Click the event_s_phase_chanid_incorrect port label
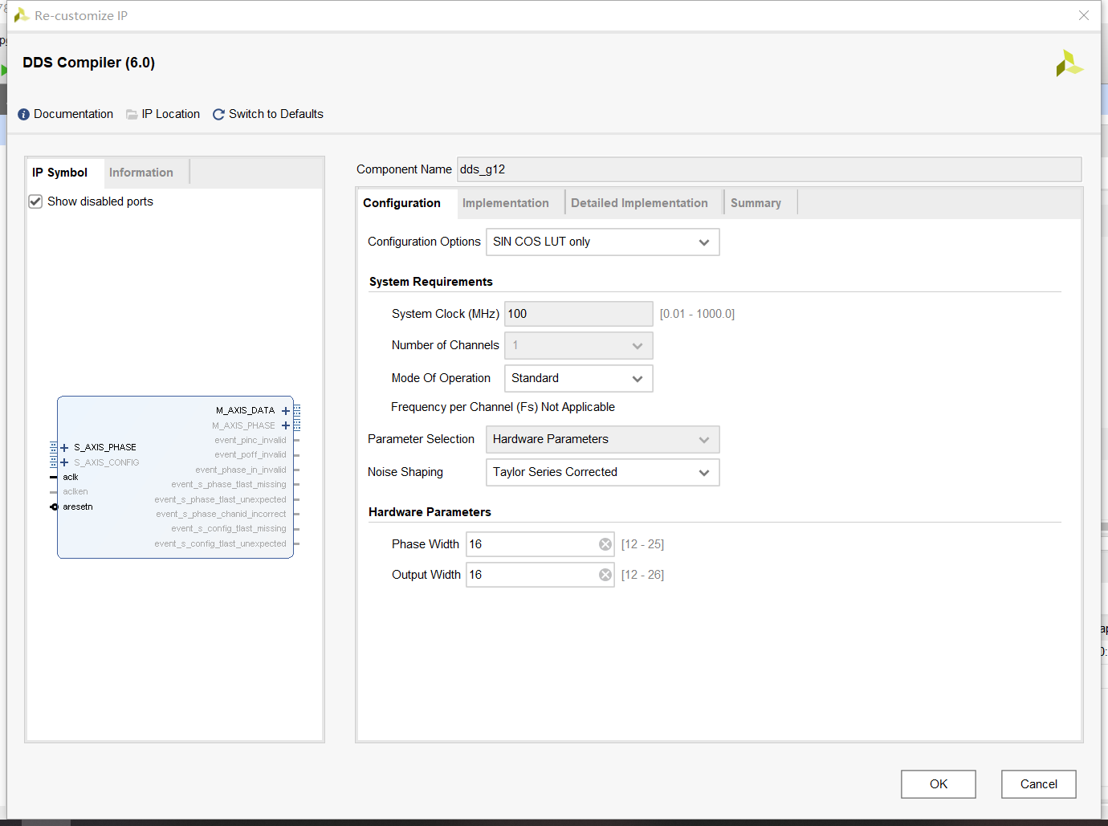 coord(222,514)
